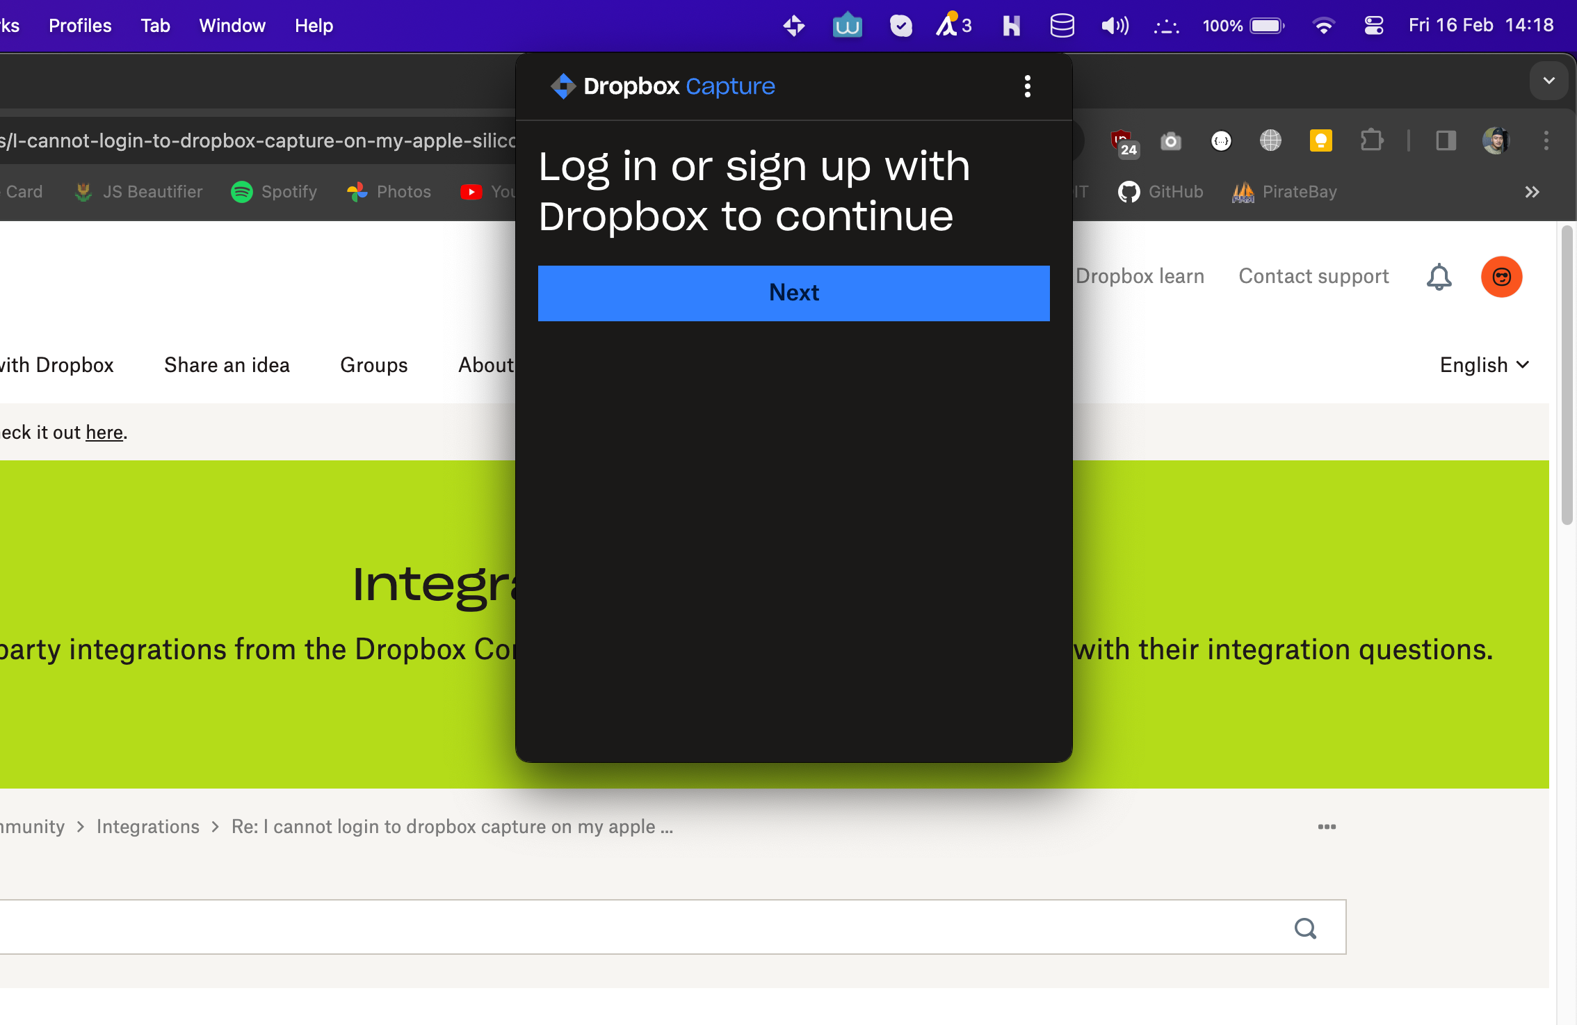Open the JS Beautifier bookmark
Image resolution: width=1577 pixels, height=1025 pixels.
pyautogui.click(x=138, y=192)
